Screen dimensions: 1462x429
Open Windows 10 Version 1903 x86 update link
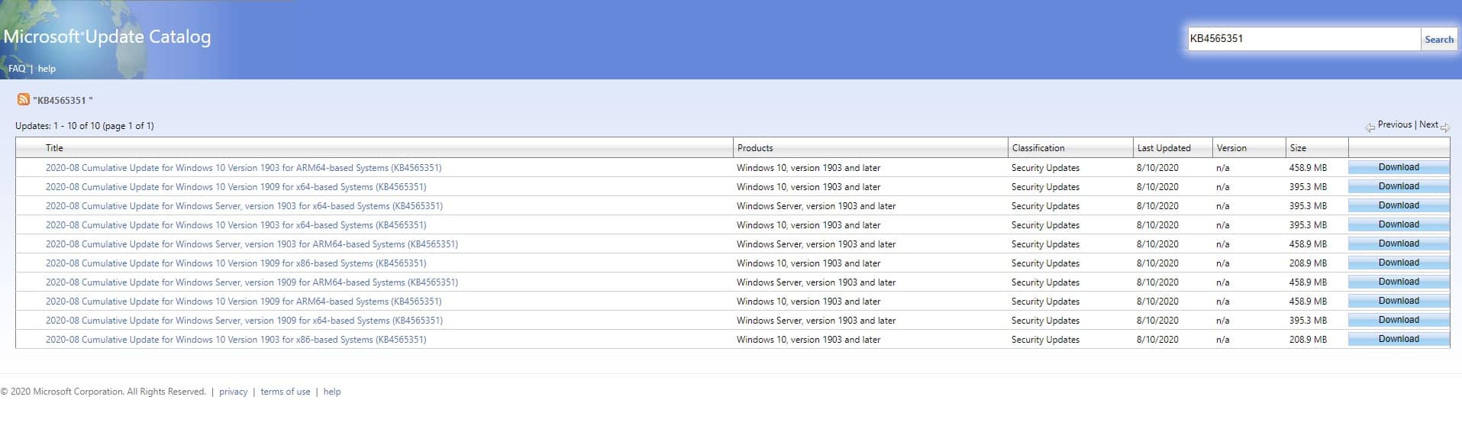(x=236, y=340)
